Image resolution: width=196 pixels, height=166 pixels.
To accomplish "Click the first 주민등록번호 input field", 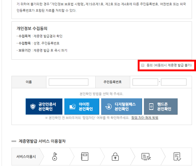I will tap(145, 82).
